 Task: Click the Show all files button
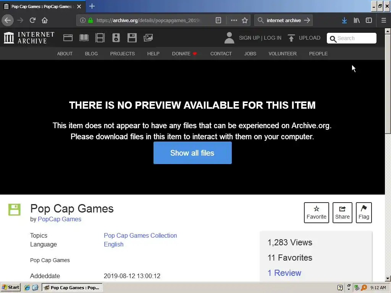[192, 153]
